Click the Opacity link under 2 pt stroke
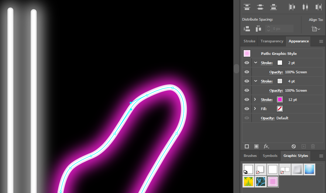The image size is (326, 193). pyautogui.click(x=276, y=72)
